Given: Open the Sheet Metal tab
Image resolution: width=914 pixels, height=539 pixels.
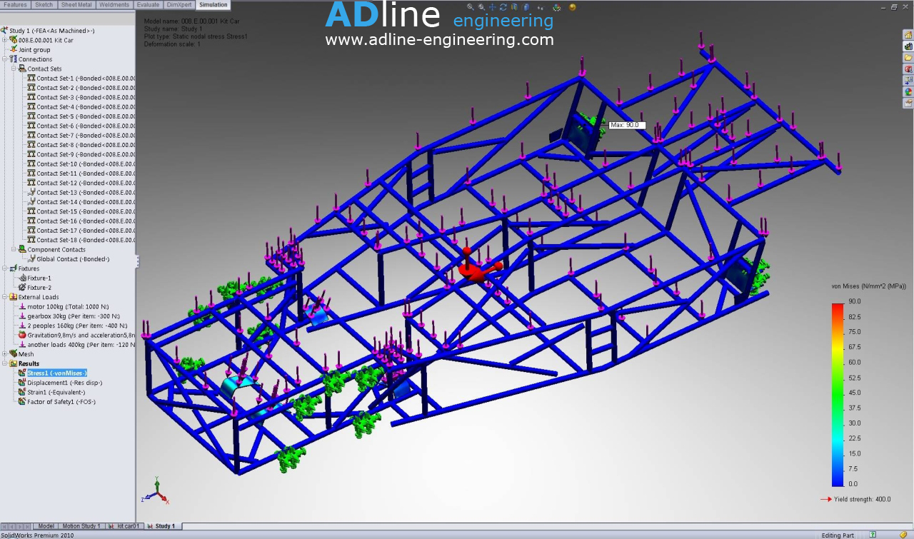Looking at the screenshot, I should [x=76, y=4].
